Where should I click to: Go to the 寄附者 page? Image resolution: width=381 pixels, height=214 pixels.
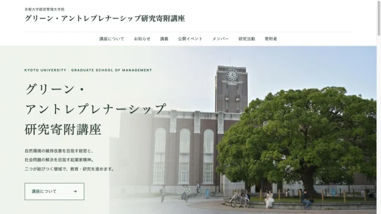(271, 39)
